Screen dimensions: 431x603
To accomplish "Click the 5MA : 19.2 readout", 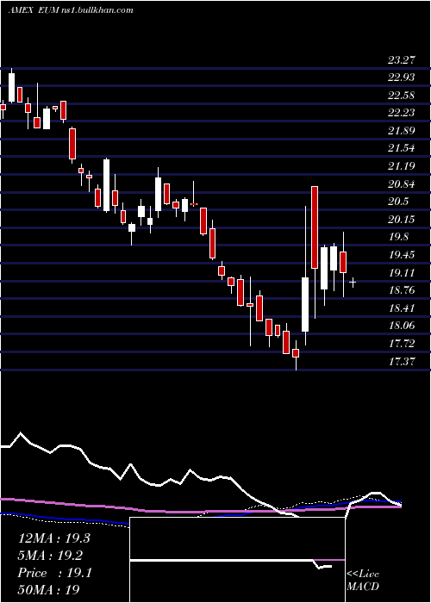I will tap(50, 556).
